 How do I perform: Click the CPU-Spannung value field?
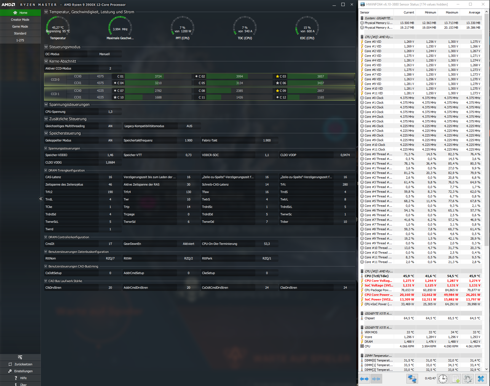click(110, 112)
